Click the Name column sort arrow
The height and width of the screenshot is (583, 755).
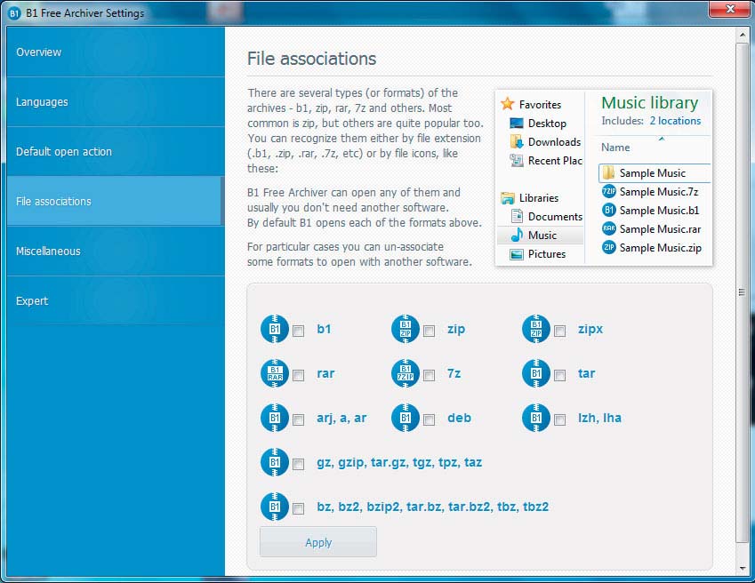tap(662, 139)
